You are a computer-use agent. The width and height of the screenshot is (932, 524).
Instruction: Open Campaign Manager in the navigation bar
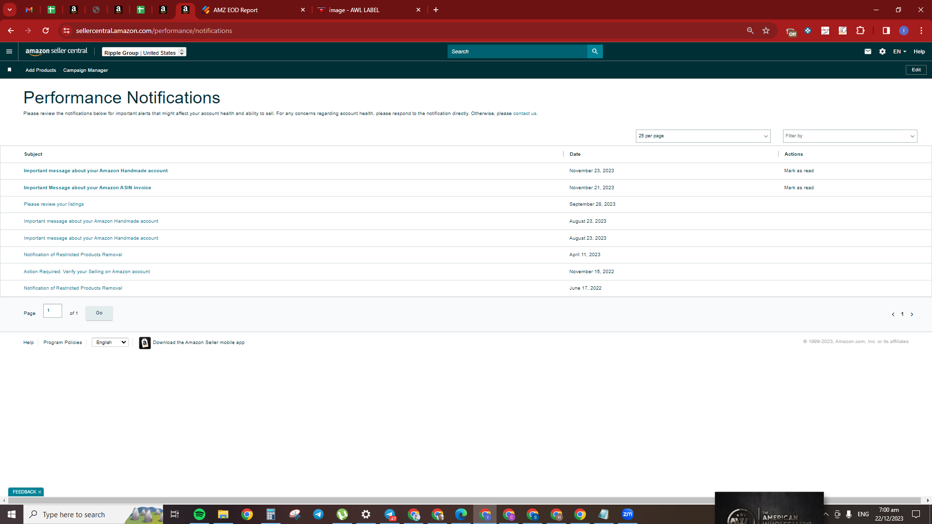point(85,70)
